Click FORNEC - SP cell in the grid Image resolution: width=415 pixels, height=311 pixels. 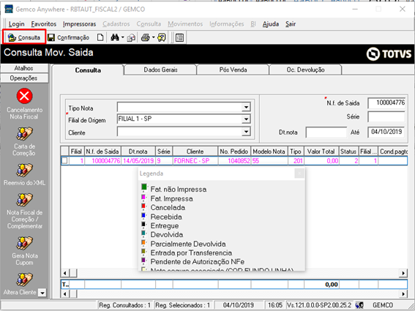(195, 161)
